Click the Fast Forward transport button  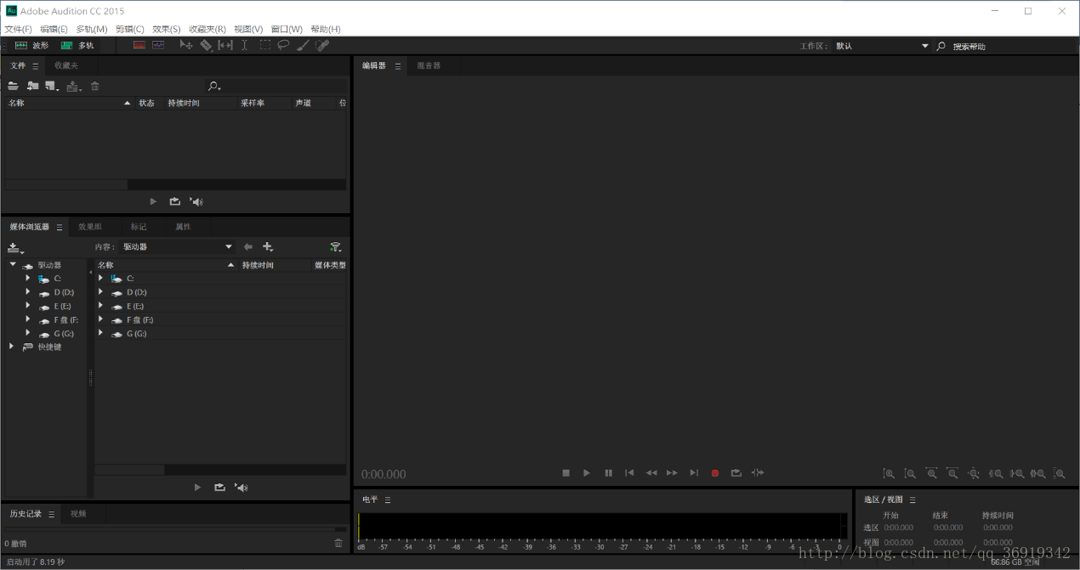pyautogui.click(x=672, y=473)
